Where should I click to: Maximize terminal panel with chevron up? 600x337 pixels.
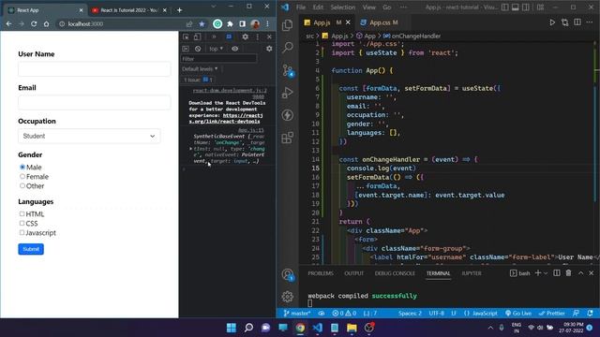coord(581,272)
